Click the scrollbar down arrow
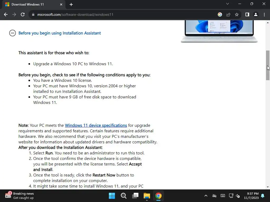The height and width of the screenshot is (202, 270). (x=268, y=187)
